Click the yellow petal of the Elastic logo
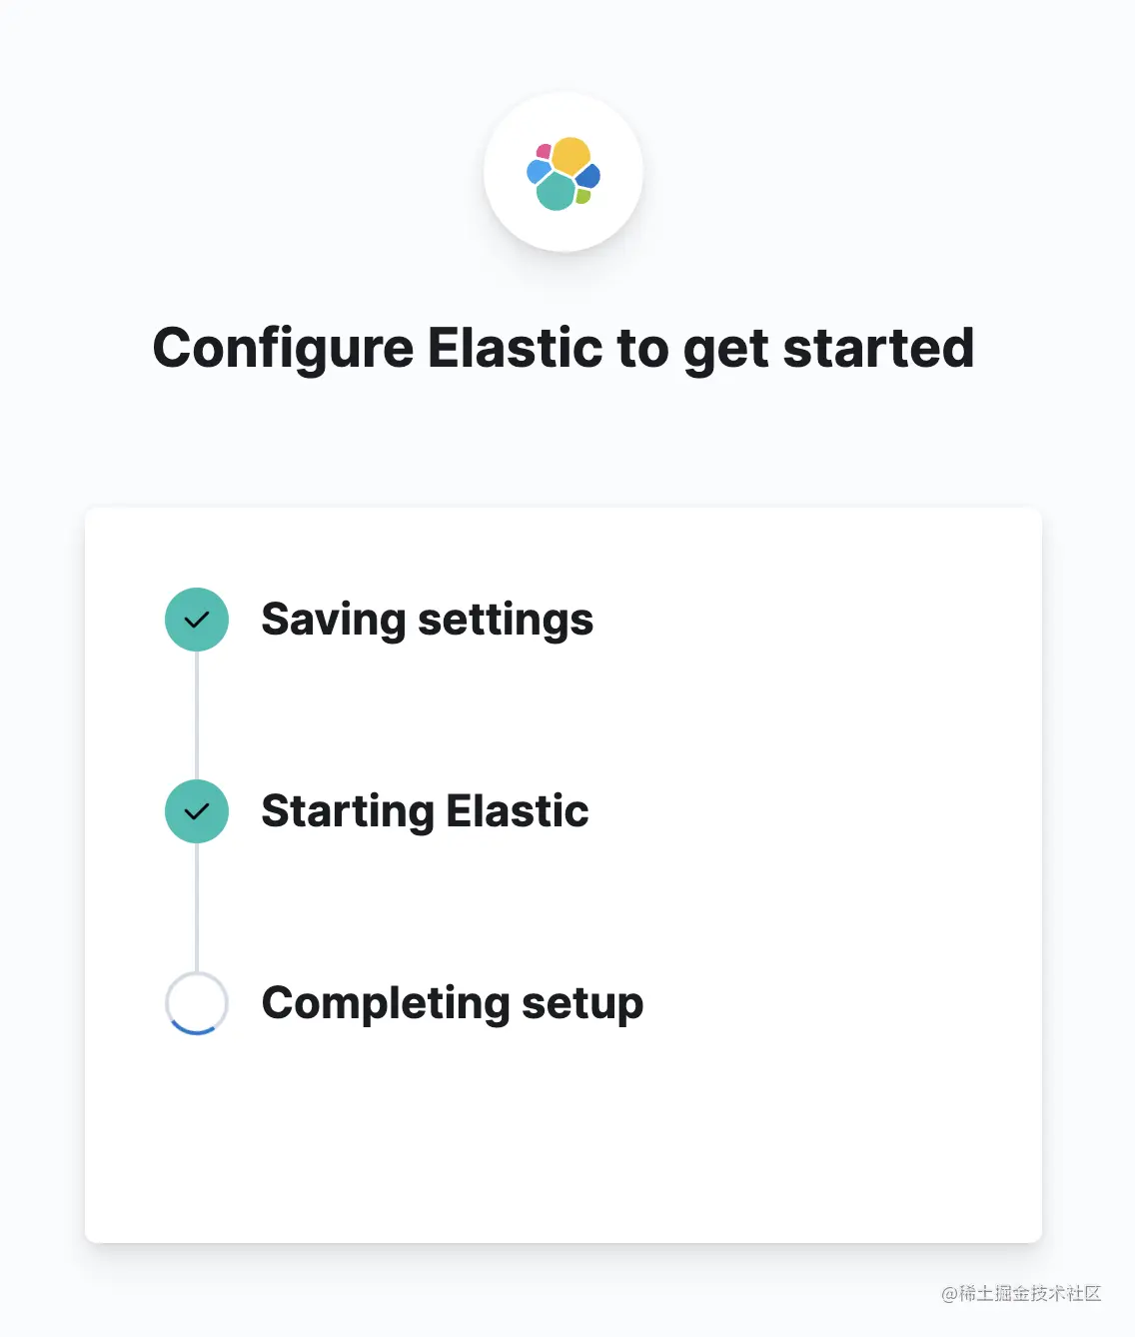The height and width of the screenshot is (1337, 1135). click(x=570, y=156)
